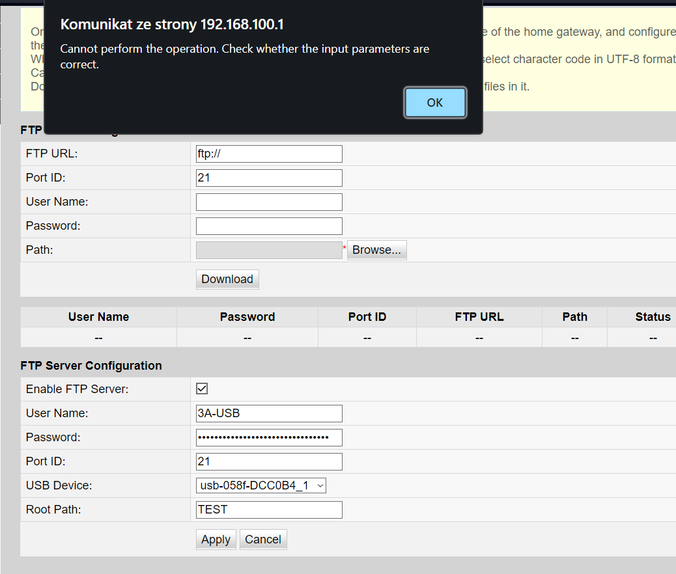Viewport: 676px width, 574px height.
Task: Select the Password column header
Action: (247, 317)
